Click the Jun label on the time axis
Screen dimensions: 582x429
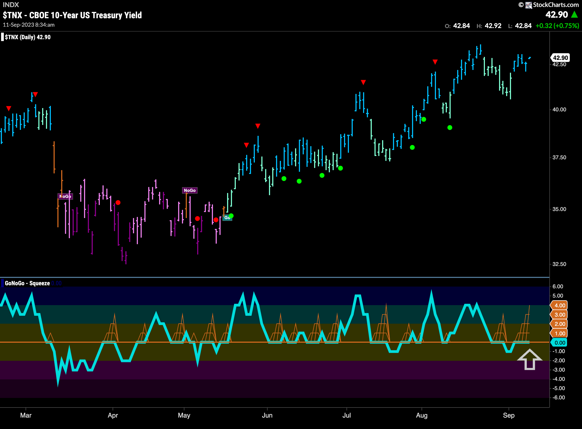point(267,415)
